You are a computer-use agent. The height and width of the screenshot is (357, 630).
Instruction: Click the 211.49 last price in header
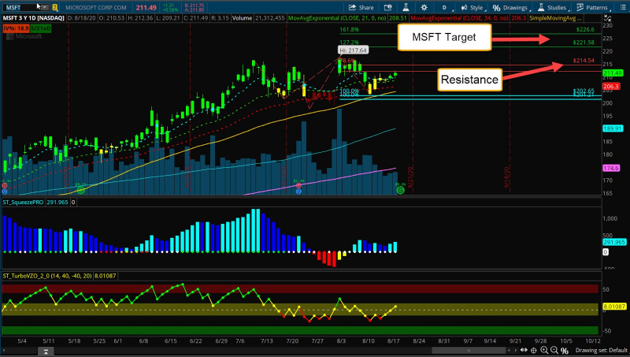pyautogui.click(x=146, y=8)
